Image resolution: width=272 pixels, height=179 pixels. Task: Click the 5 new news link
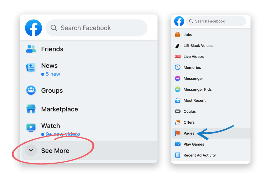pyautogui.click(x=50, y=74)
